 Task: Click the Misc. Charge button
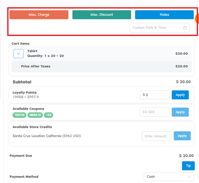39,15
